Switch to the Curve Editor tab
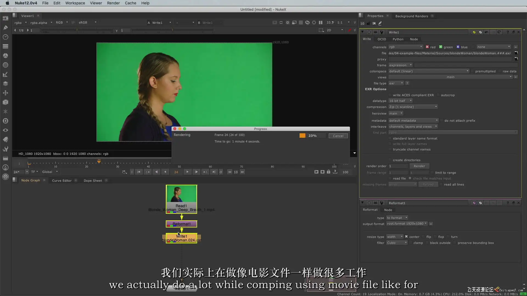527x296 pixels. 62,181
